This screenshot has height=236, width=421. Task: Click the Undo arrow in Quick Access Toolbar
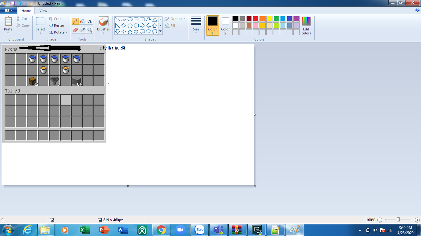click(19, 3)
